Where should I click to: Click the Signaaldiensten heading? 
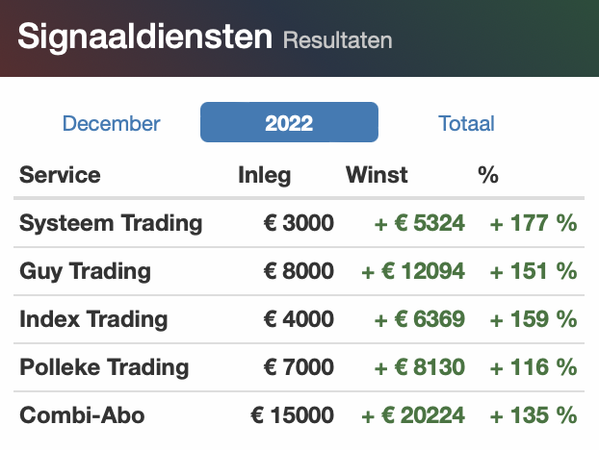pyautogui.click(x=144, y=37)
